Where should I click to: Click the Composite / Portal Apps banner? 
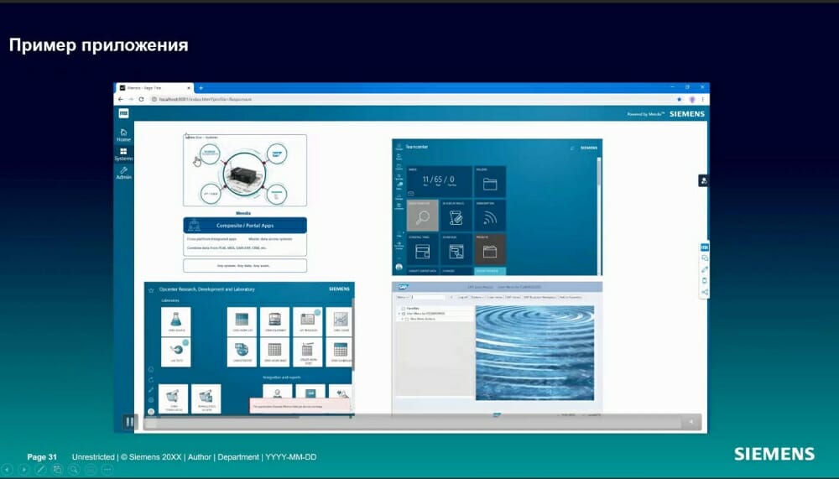tap(245, 226)
